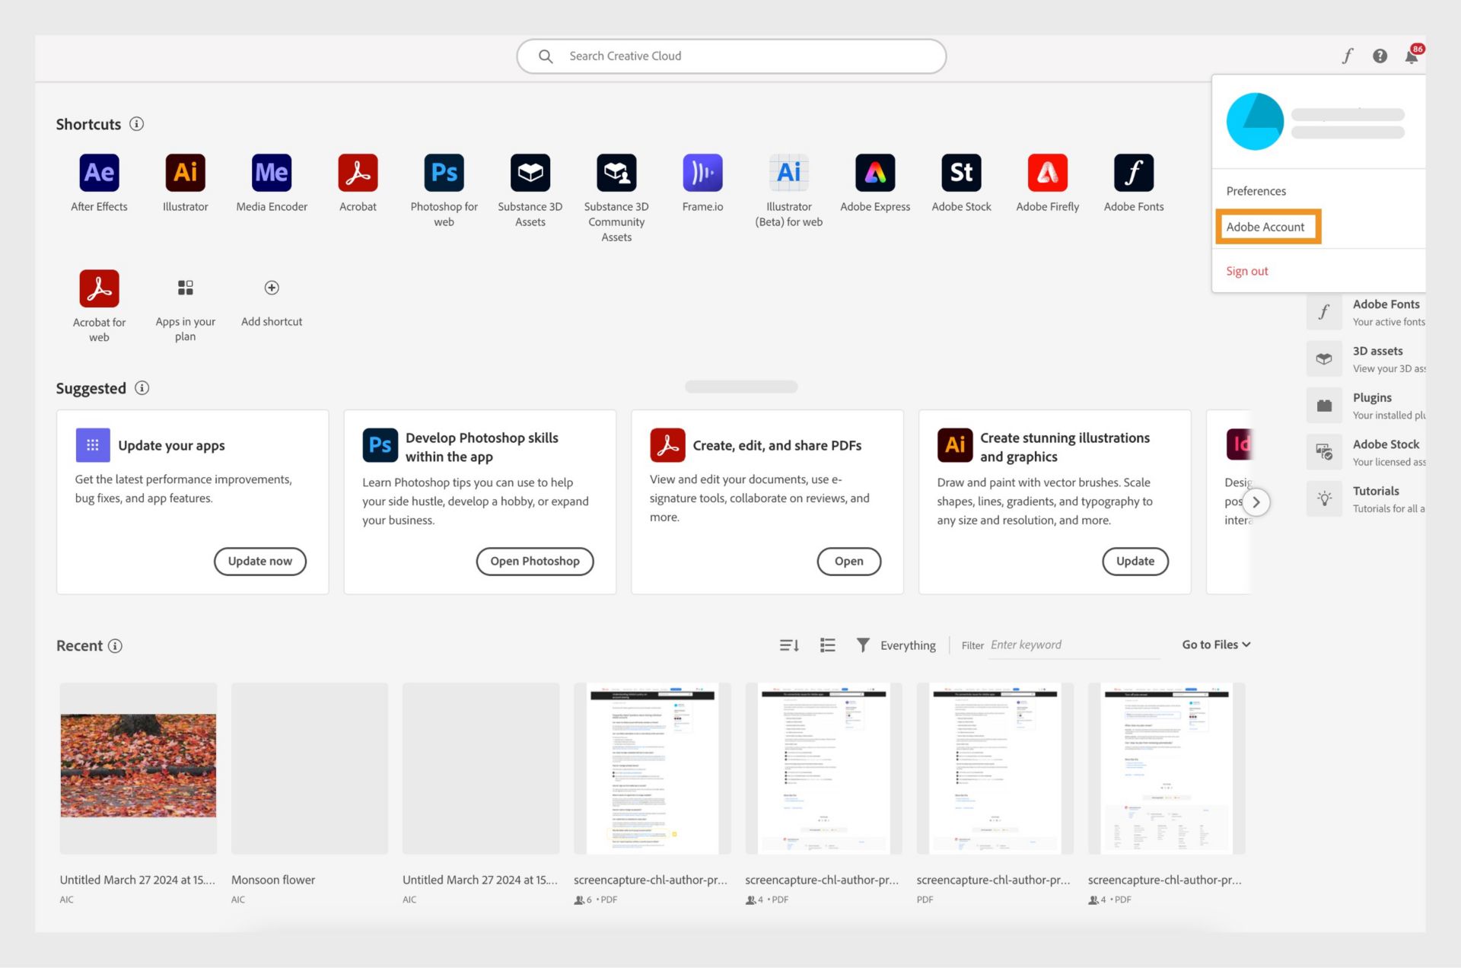The image size is (1461, 968).
Task: Launch Adobe Firefly
Action: point(1047,172)
